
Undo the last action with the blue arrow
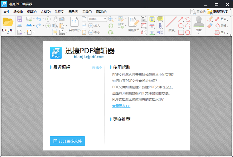(x=39, y=19)
